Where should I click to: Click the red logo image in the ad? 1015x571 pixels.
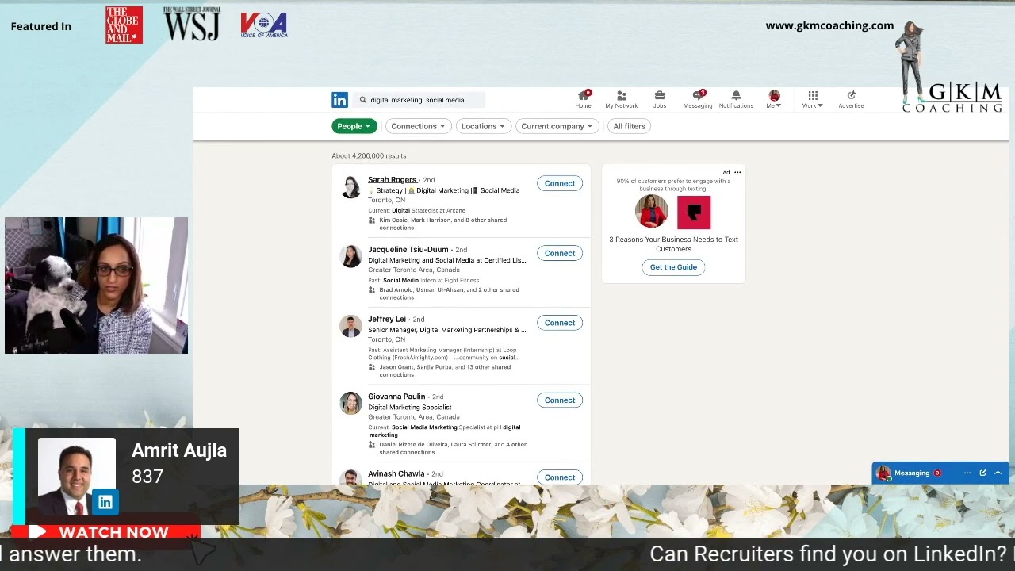694,212
